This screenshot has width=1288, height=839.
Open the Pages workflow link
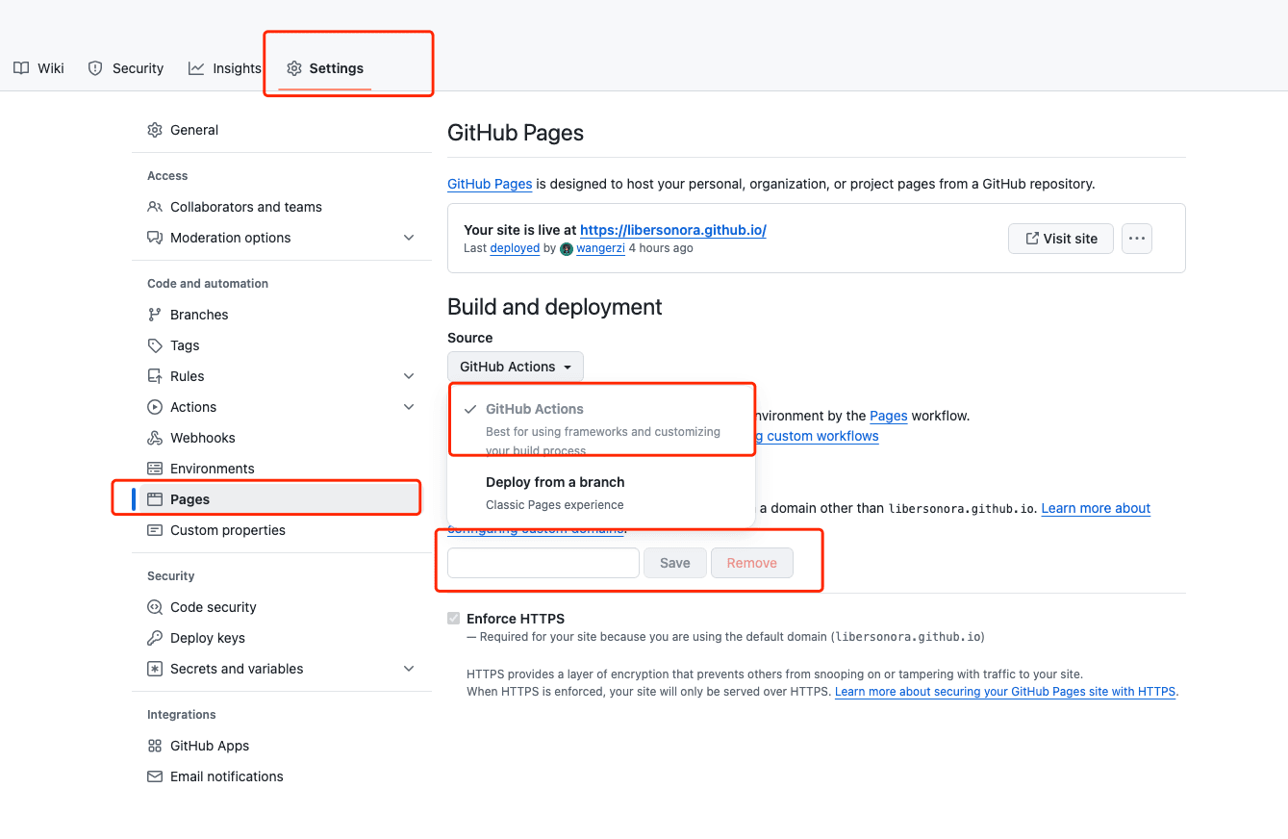point(889,416)
